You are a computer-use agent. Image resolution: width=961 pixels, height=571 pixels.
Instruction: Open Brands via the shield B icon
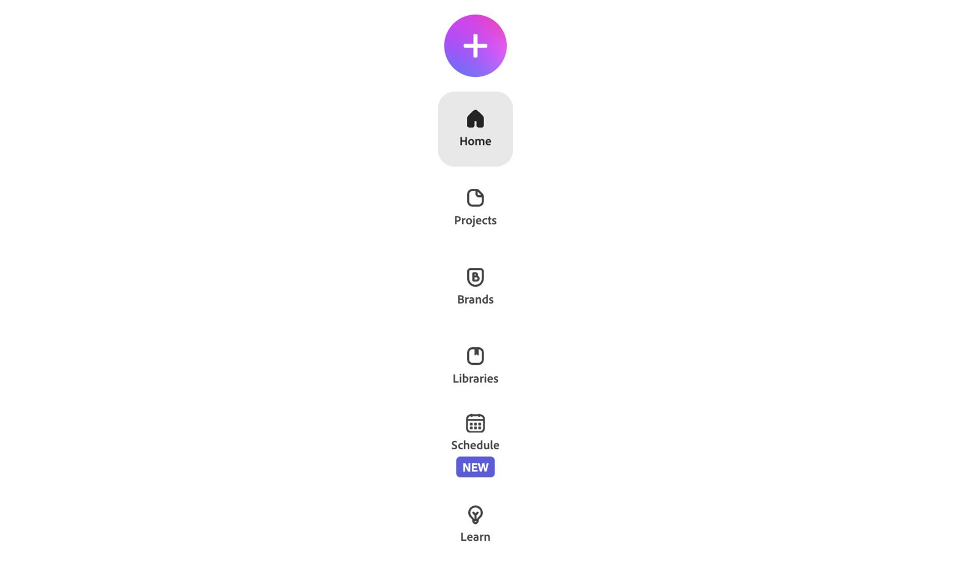click(x=475, y=277)
